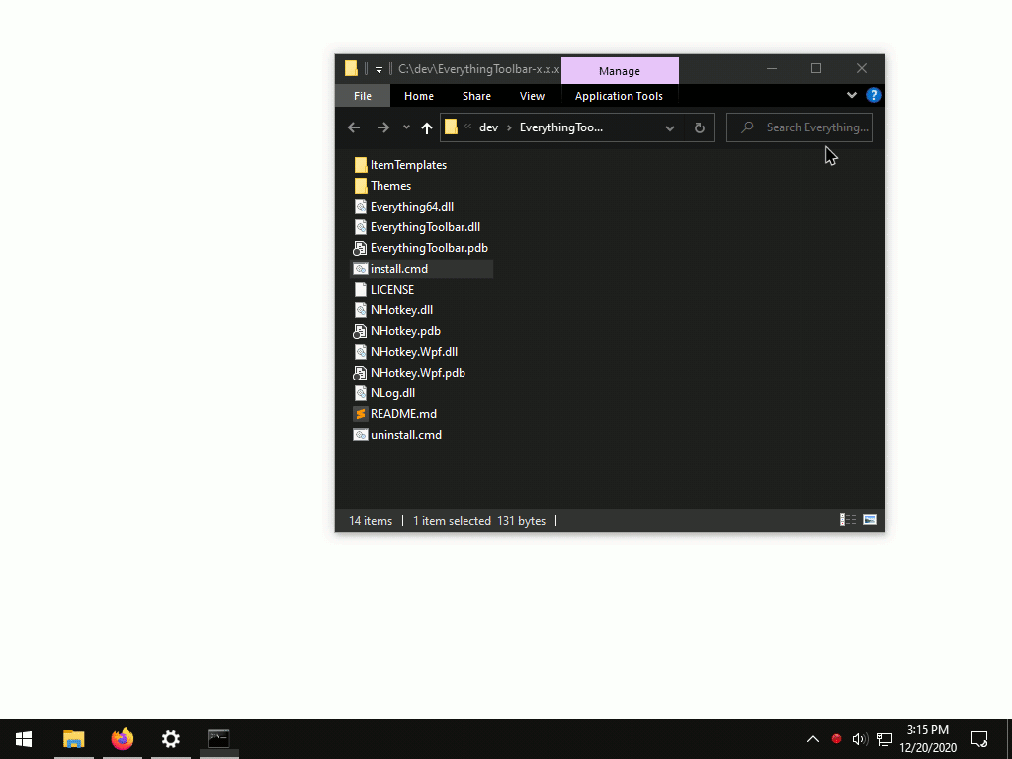1012x759 pixels.
Task: Click the Search Everything box
Action: click(x=799, y=127)
